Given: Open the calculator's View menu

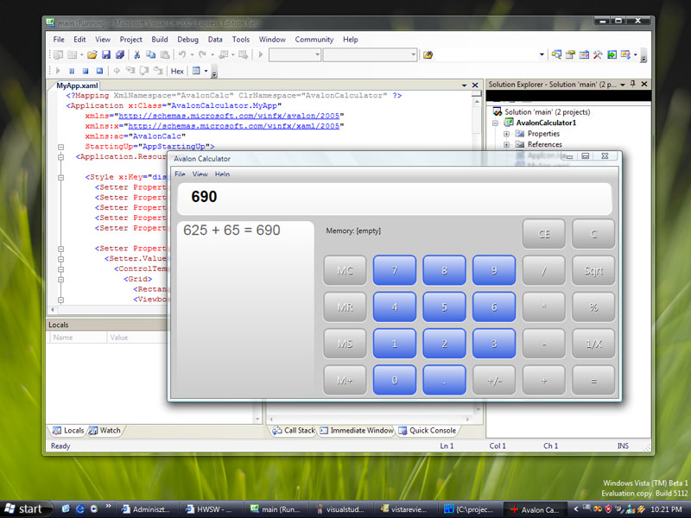Looking at the screenshot, I should [200, 174].
